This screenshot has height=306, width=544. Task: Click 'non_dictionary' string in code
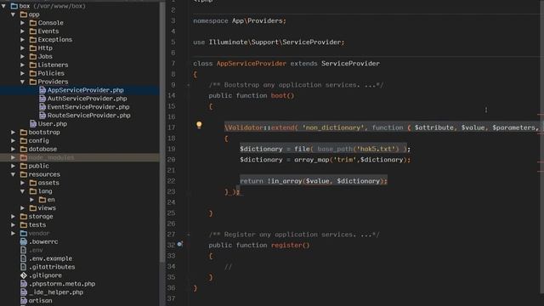(x=332, y=127)
